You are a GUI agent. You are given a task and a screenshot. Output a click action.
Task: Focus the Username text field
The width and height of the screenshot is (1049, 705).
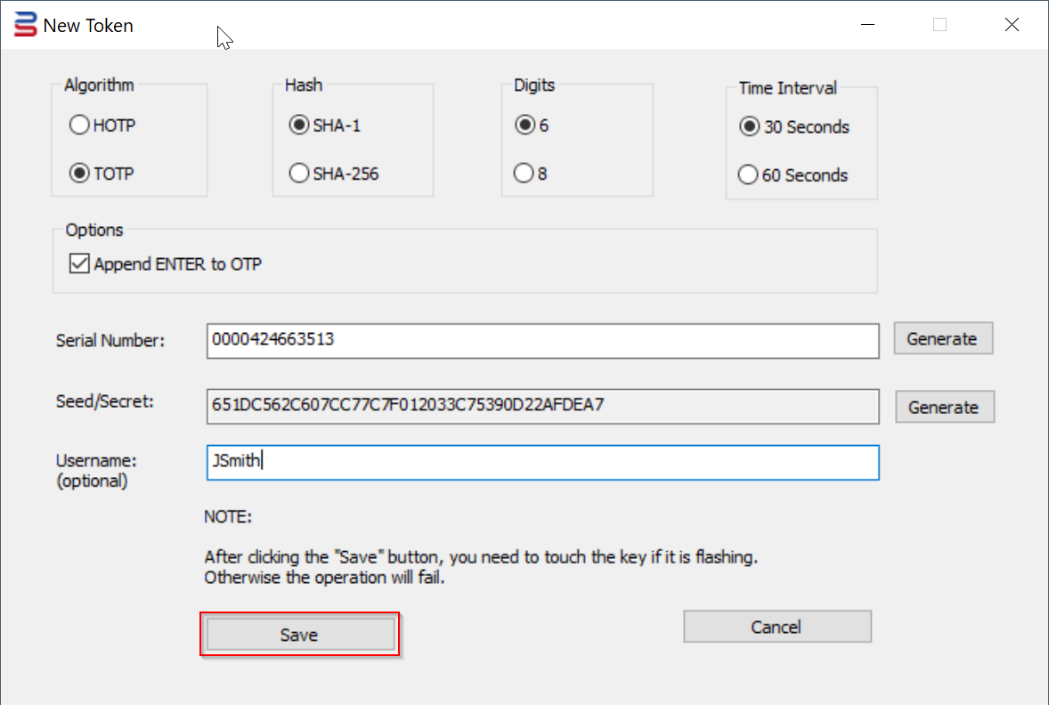pyautogui.click(x=542, y=462)
